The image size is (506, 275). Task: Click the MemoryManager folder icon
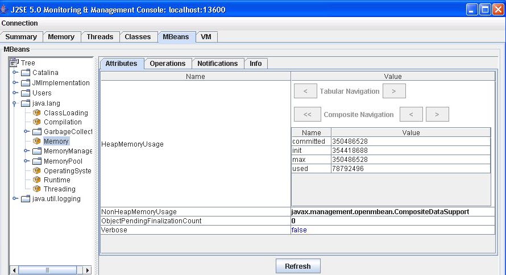37,151
